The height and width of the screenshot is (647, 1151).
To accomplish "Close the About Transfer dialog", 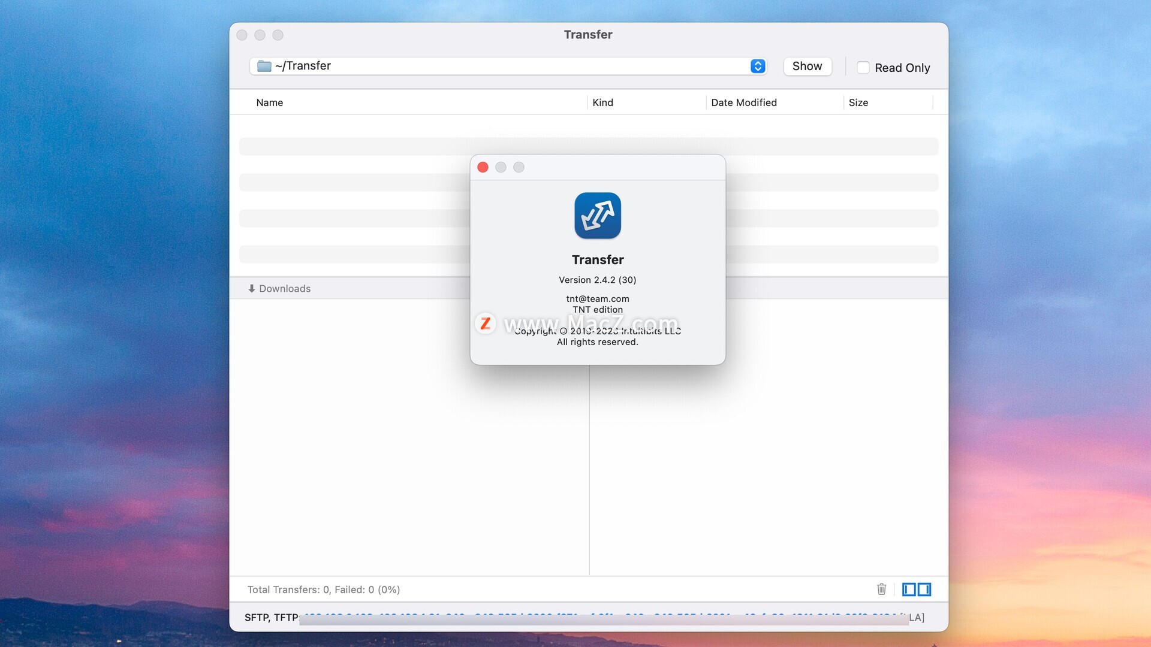I will (483, 167).
